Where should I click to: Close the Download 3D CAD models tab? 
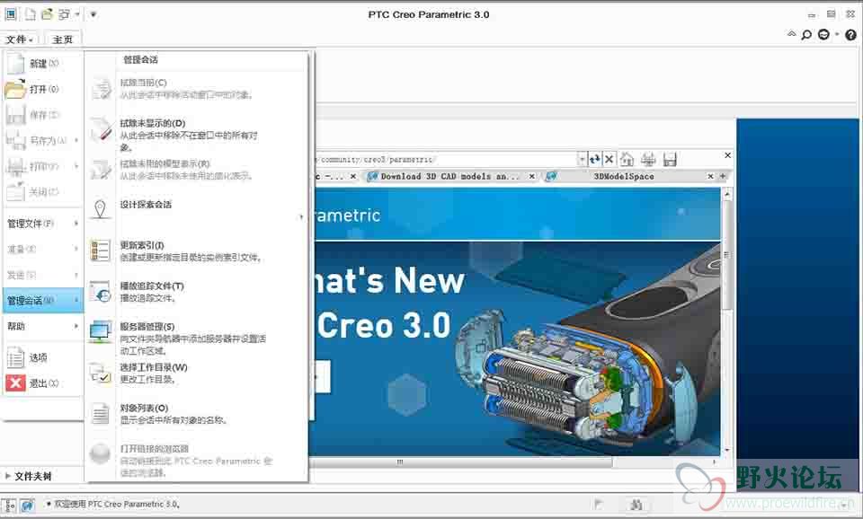coord(531,177)
